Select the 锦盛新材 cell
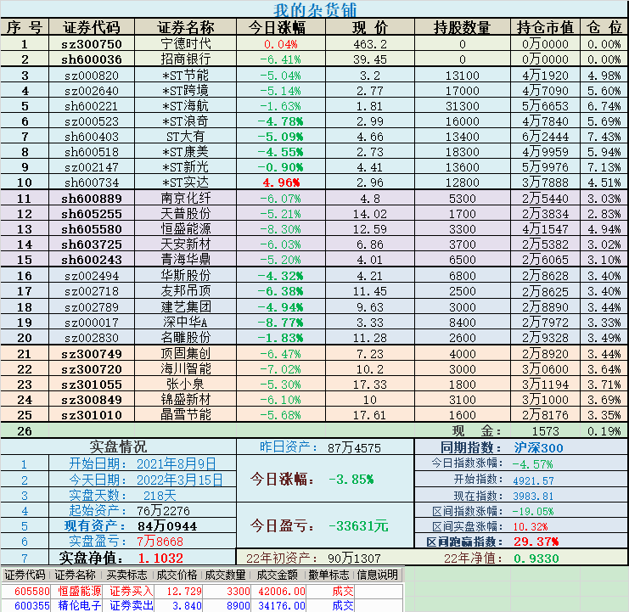This screenshot has width=629, height=612. (x=185, y=400)
